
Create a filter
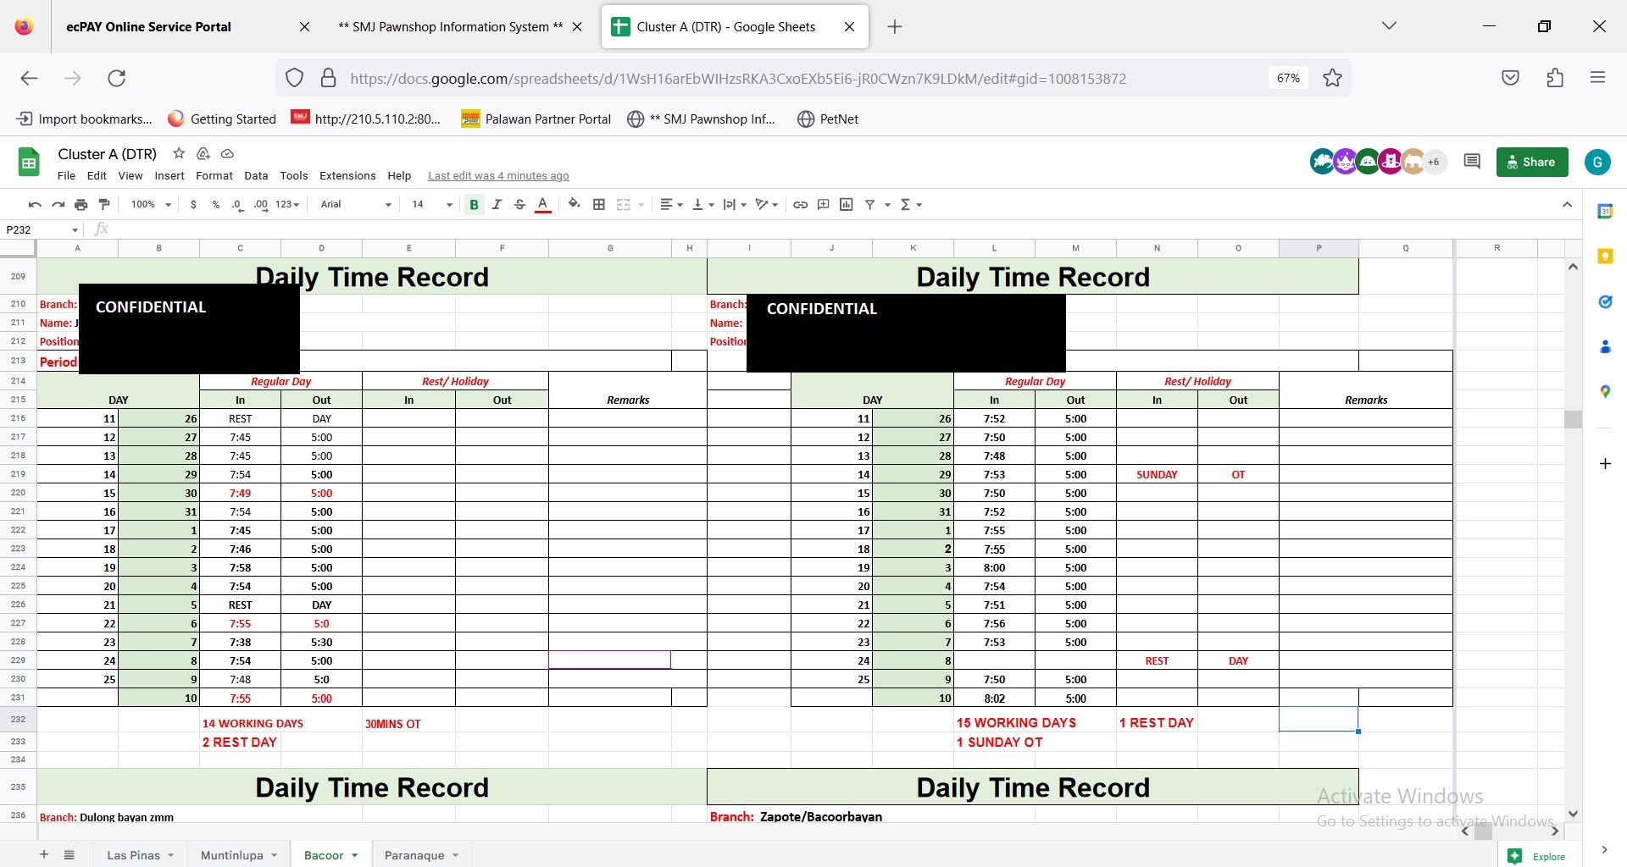coord(870,204)
